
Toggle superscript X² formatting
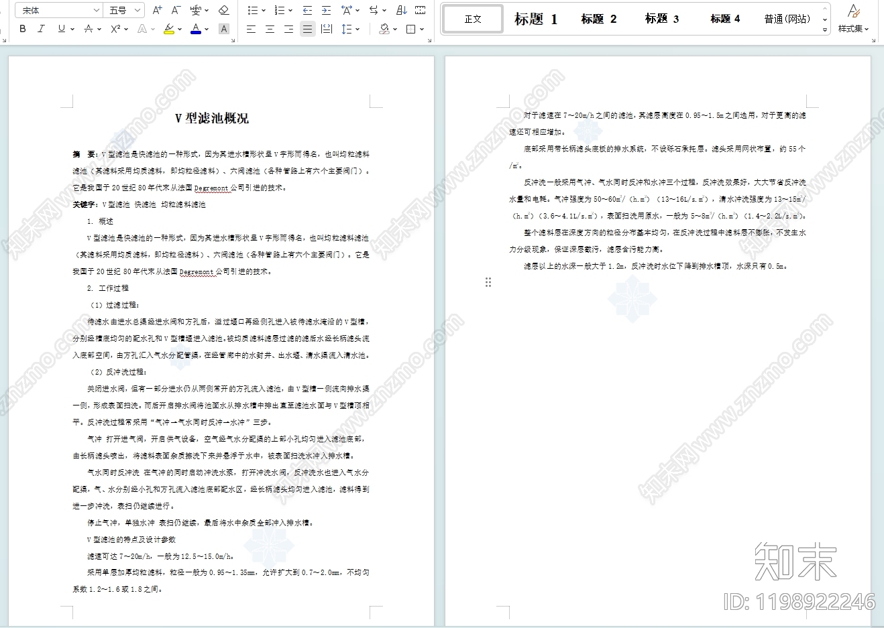(115, 29)
